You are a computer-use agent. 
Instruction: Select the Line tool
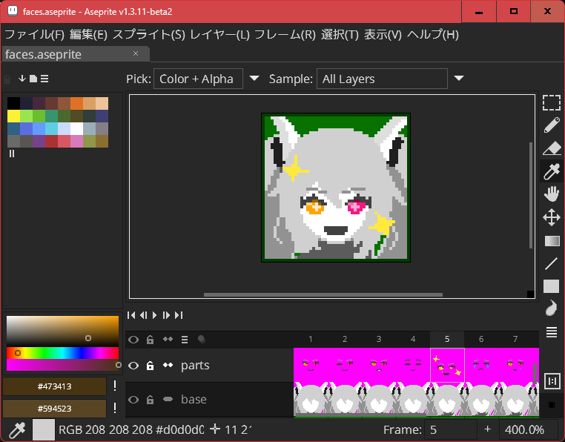pos(551,263)
